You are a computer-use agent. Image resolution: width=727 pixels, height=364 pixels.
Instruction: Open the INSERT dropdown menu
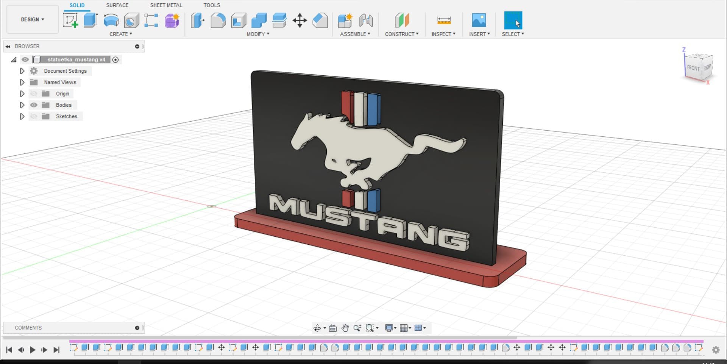click(x=479, y=34)
